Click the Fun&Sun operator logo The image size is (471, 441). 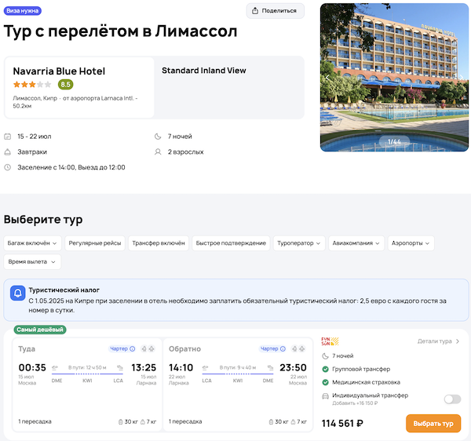point(330,341)
